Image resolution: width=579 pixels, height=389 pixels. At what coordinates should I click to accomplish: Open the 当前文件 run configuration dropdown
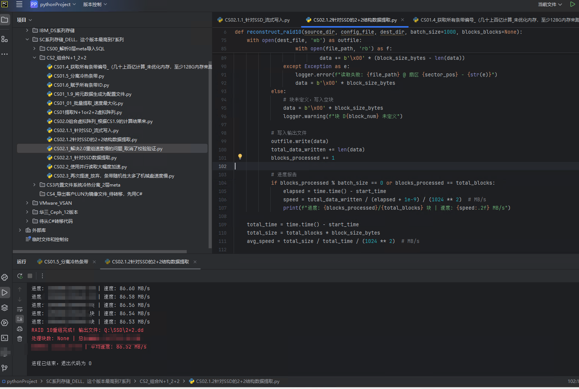click(549, 4)
